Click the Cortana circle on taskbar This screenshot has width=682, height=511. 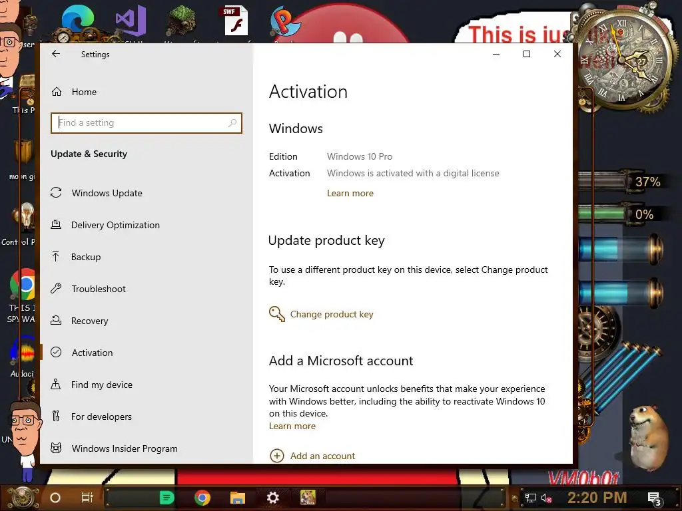click(55, 498)
